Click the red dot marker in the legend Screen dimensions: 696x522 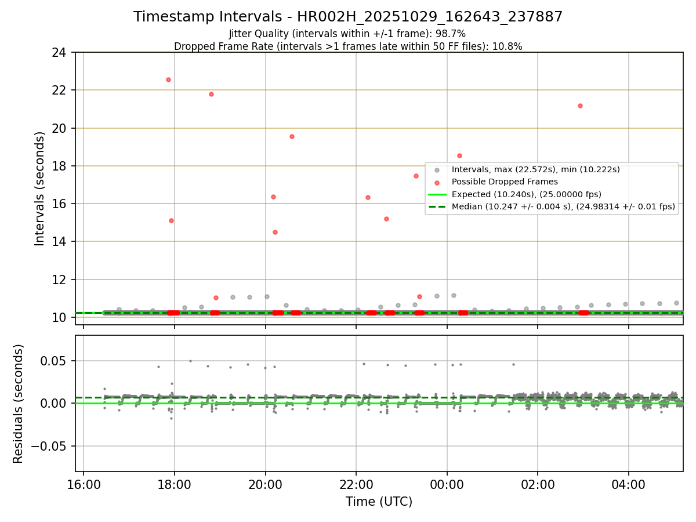pyautogui.click(x=437, y=182)
